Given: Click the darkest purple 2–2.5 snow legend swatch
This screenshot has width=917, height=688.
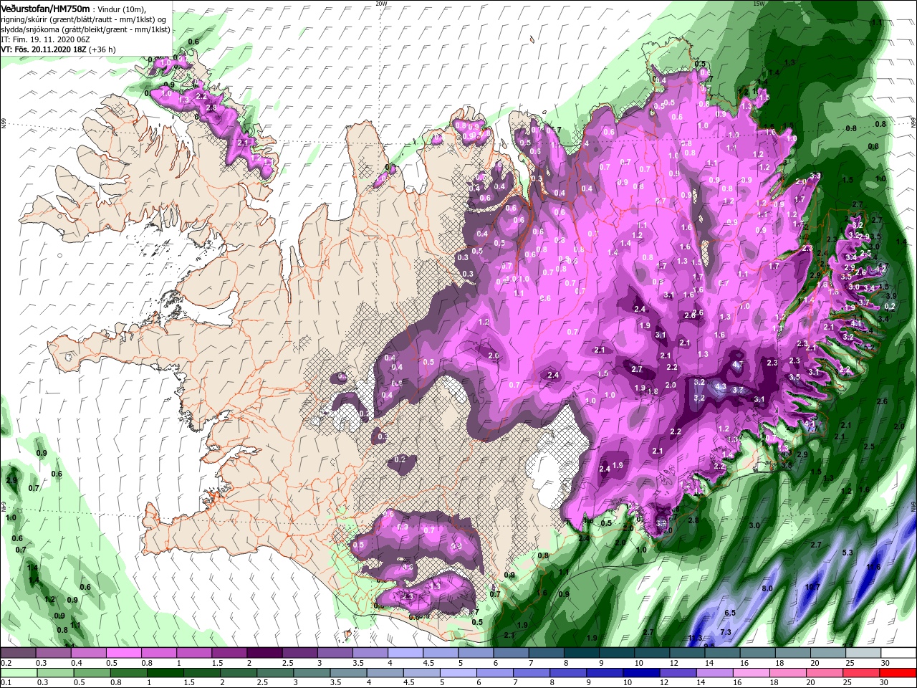Looking at the screenshot, I should 264,653.
